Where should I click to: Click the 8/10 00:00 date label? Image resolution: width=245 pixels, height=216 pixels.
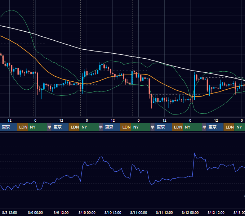[87, 212]
